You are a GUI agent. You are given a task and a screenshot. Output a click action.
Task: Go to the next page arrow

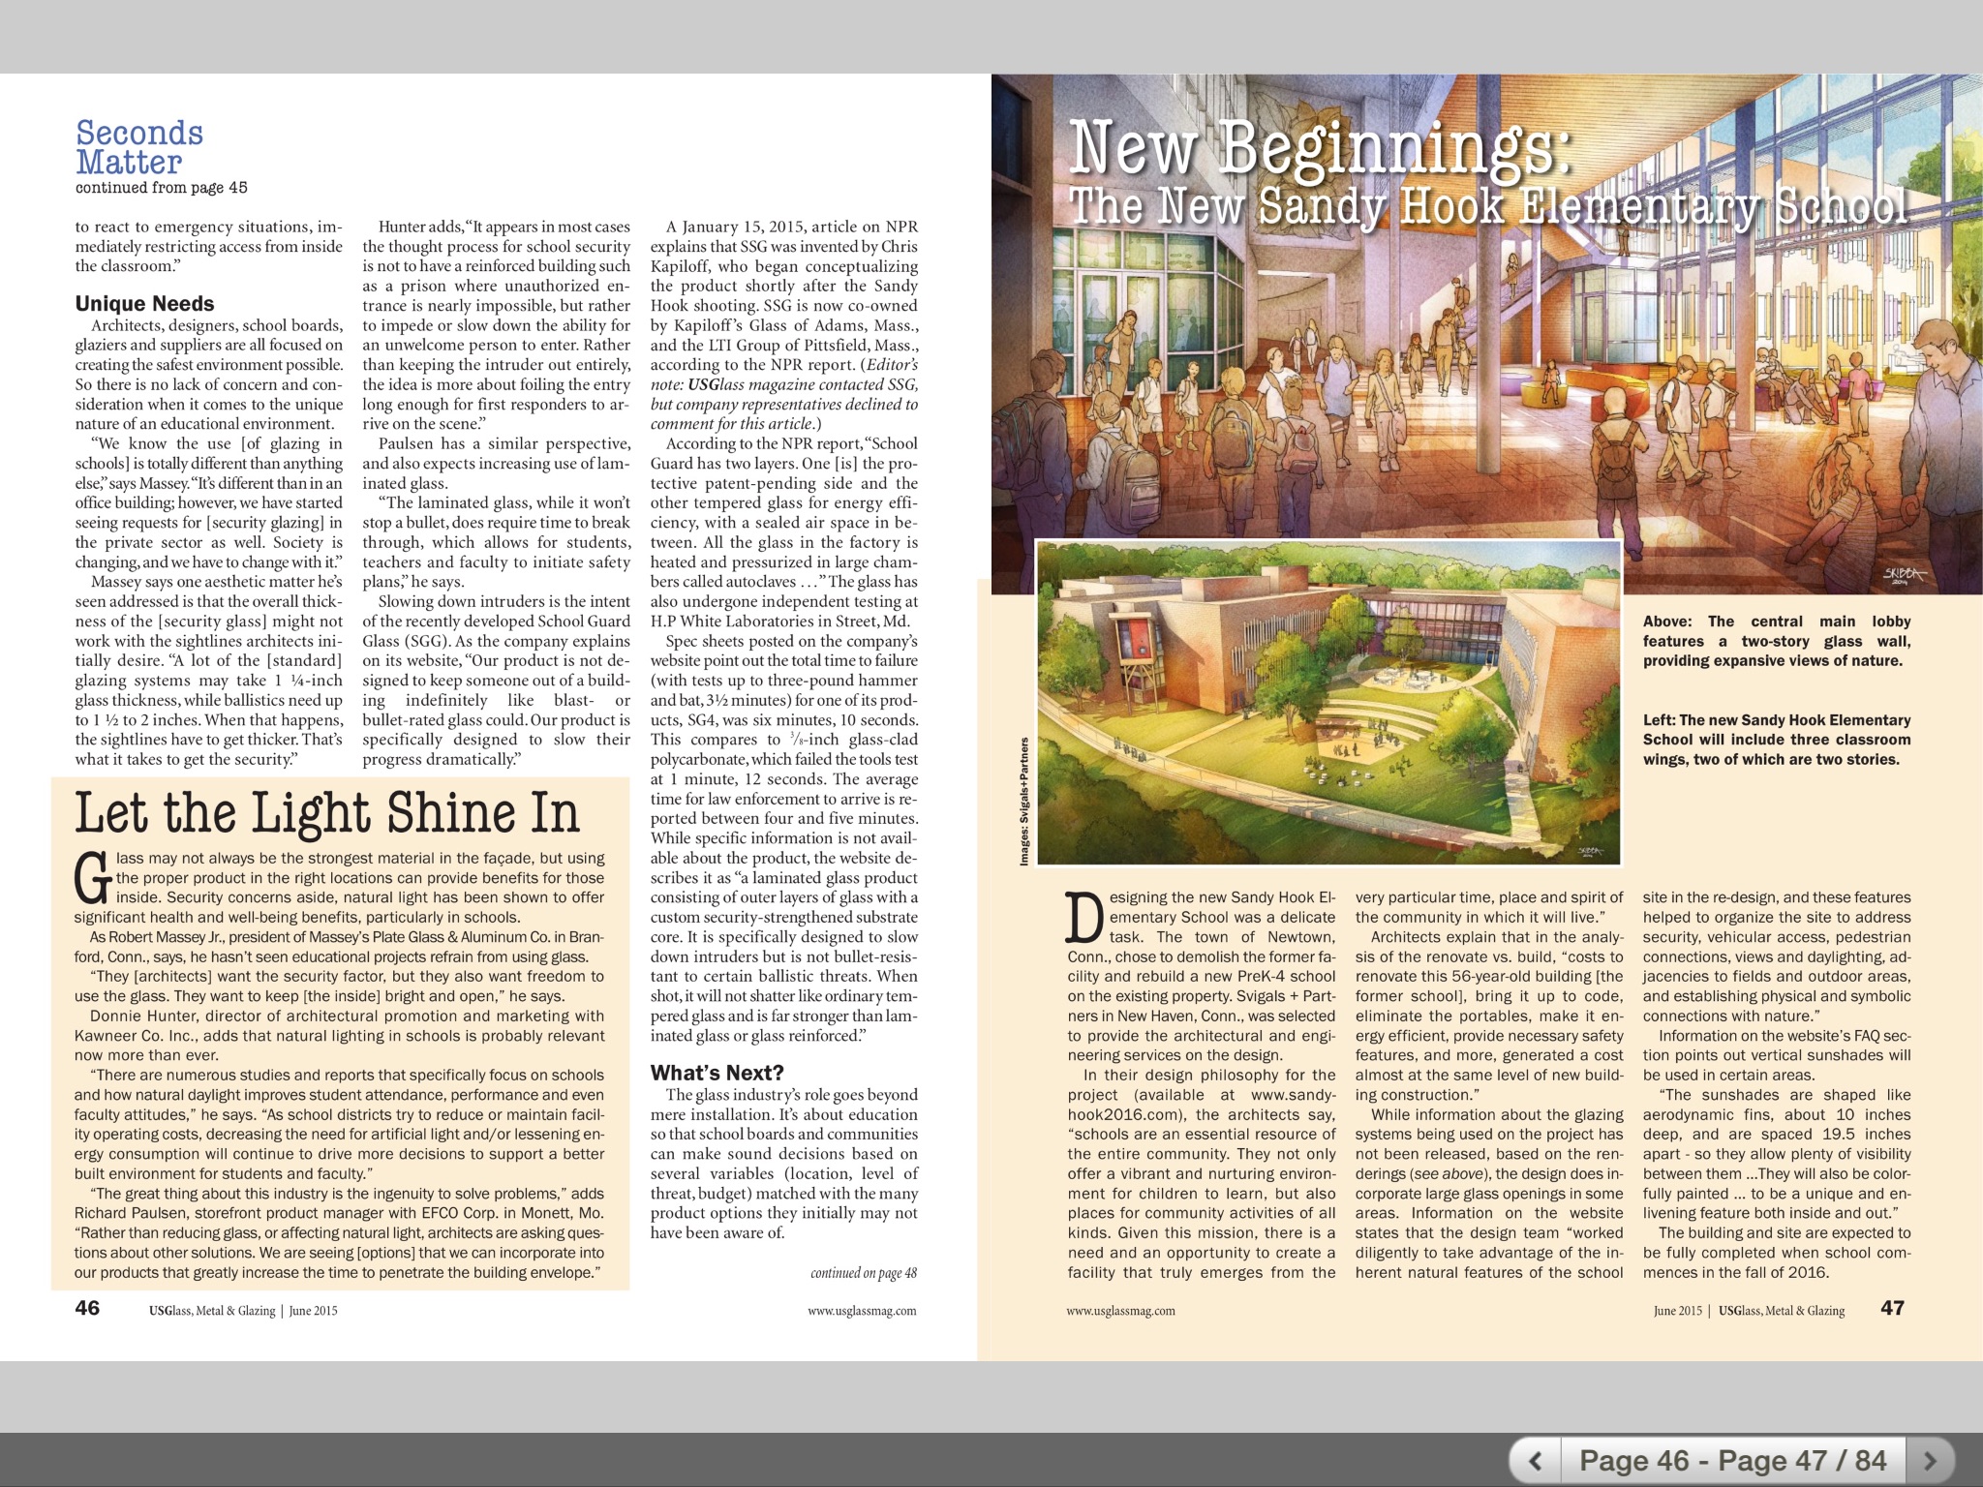(x=1930, y=1461)
